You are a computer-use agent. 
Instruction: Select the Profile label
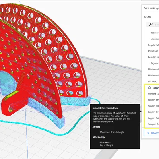(147, 17)
